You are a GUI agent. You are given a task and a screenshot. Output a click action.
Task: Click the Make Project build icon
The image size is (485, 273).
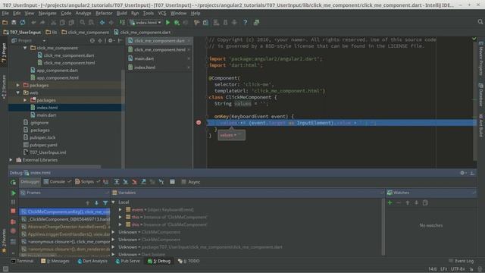pos(123,23)
